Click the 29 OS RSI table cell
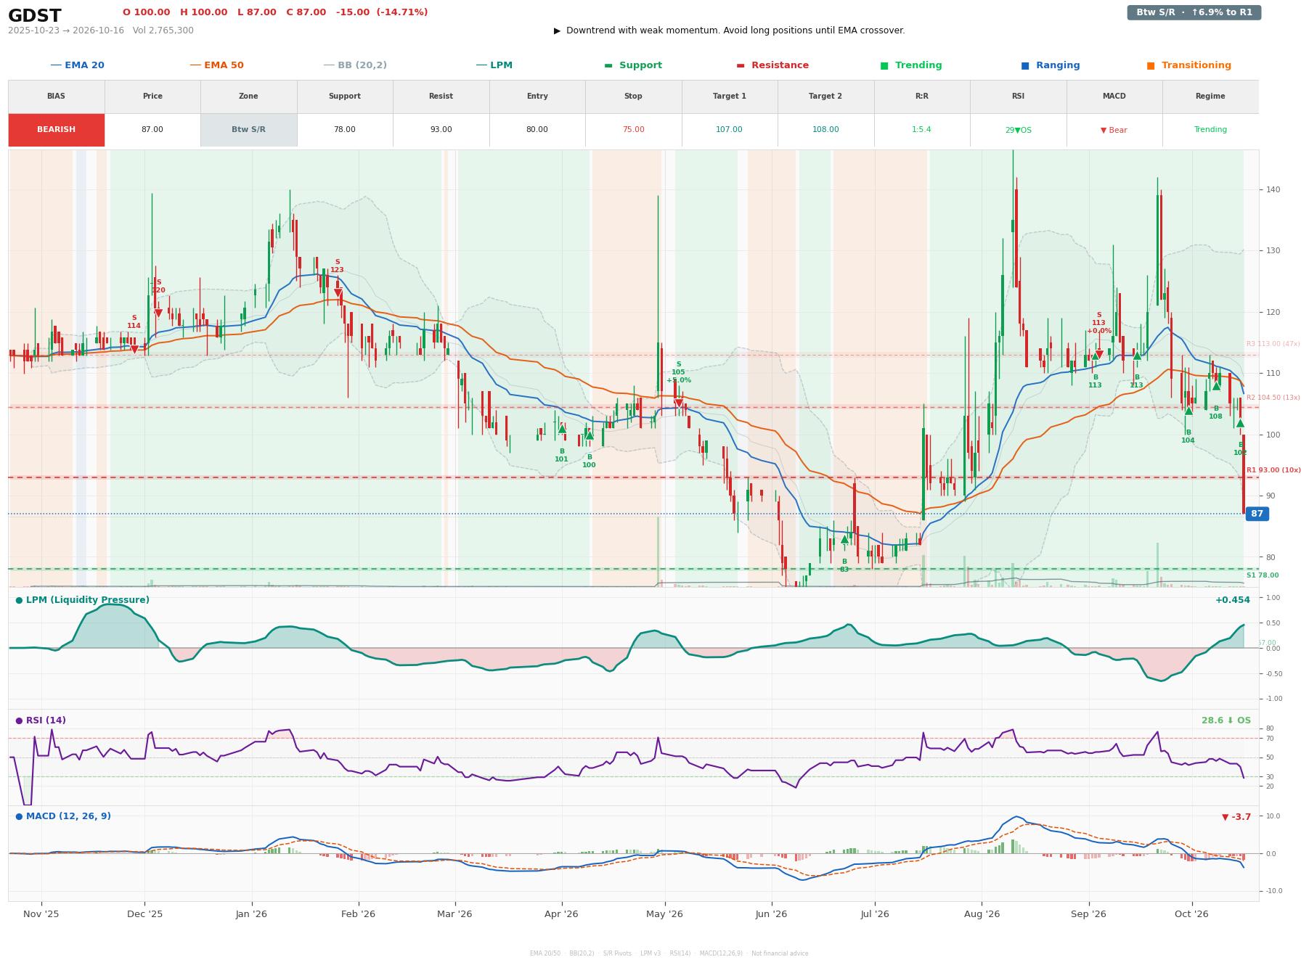The width and height of the screenshot is (1309, 965). pyautogui.click(x=1018, y=130)
